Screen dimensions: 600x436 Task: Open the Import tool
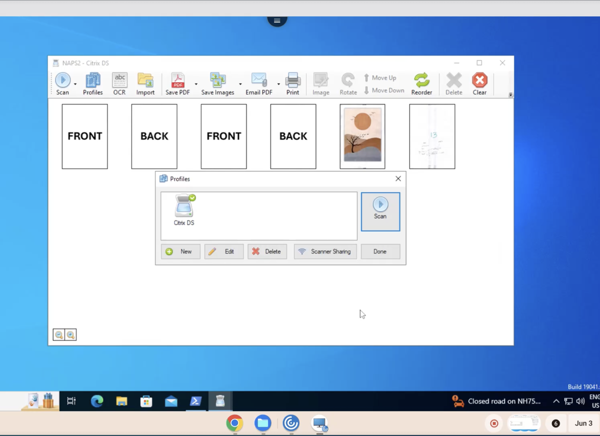tap(145, 84)
